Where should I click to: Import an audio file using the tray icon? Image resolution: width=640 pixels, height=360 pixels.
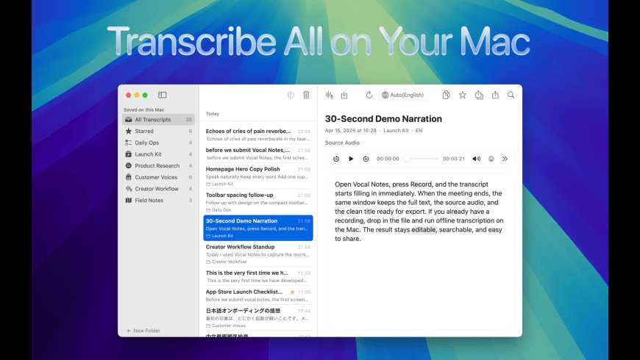344,95
